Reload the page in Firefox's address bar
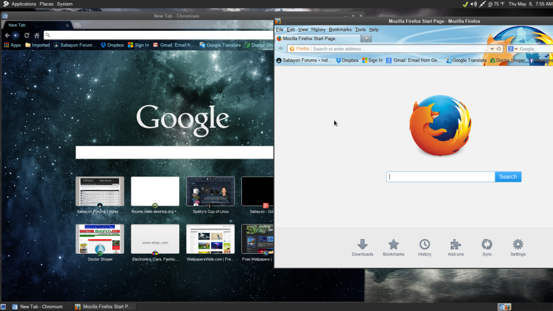This screenshot has width=553, height=311. click(498, 49)
